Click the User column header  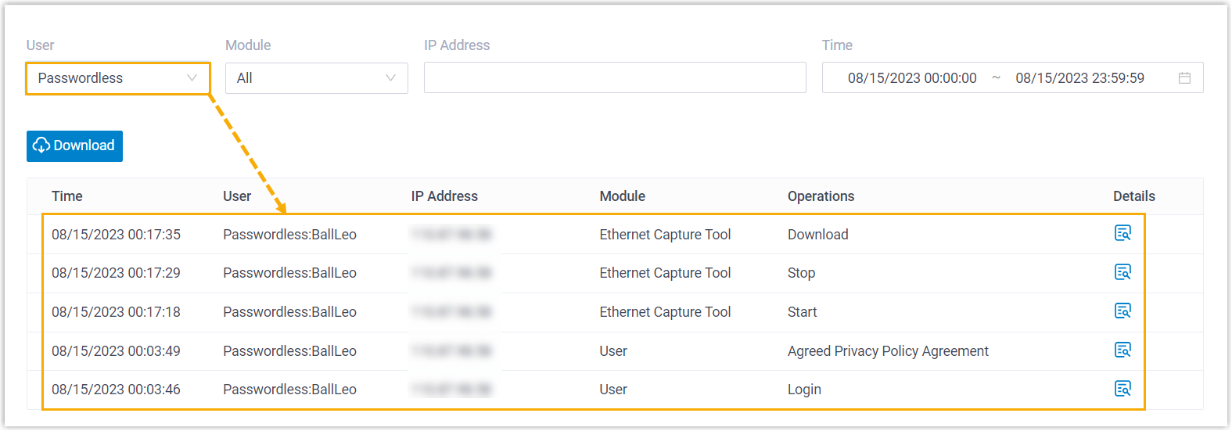click(x=237, y=196)
